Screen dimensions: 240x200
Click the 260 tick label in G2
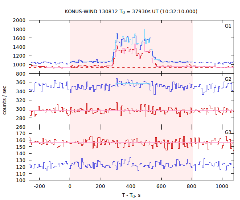coord(21,127)
